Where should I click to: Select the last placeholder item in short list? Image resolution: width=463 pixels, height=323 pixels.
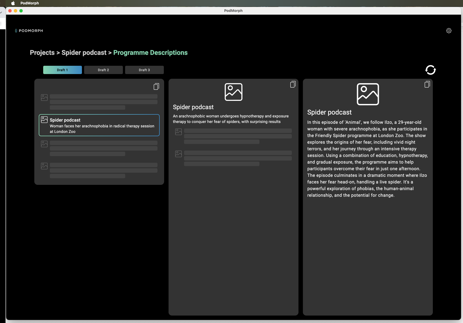[x=99, y=170]
